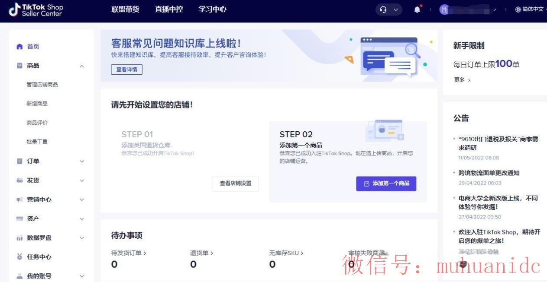
Task: Expand the 发货 sidebar section
Action: 82,181
